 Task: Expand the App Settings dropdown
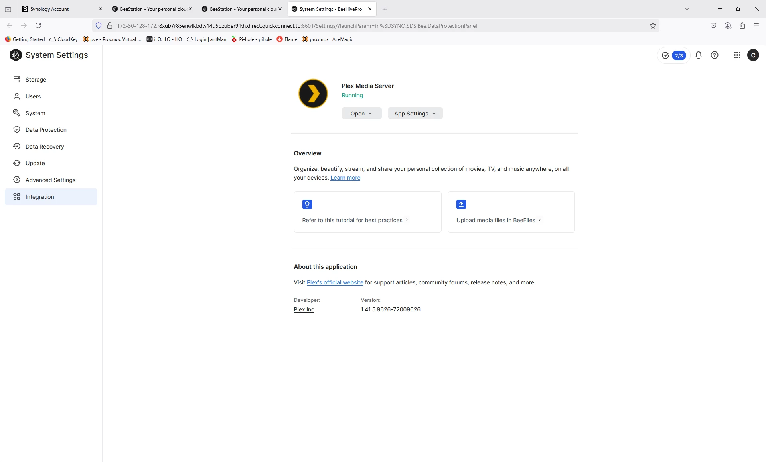pyautogui.click(x=415, y=114)
